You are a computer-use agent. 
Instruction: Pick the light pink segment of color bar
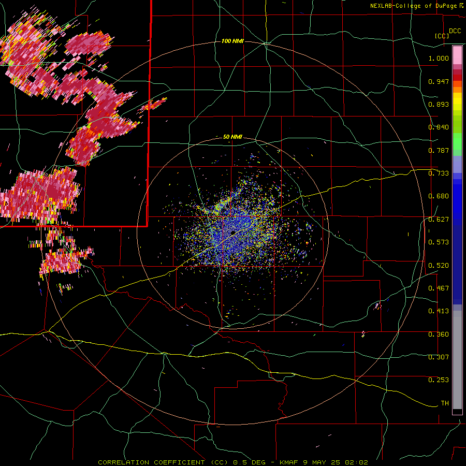click(457, 55)
